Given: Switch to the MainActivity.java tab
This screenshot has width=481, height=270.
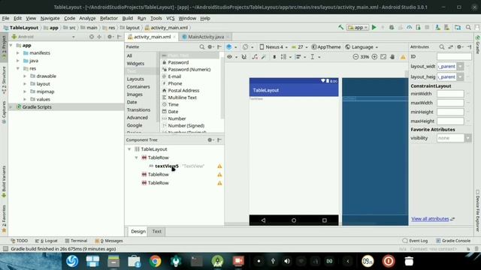Looking at the screenshot, I should coord(205,37).
